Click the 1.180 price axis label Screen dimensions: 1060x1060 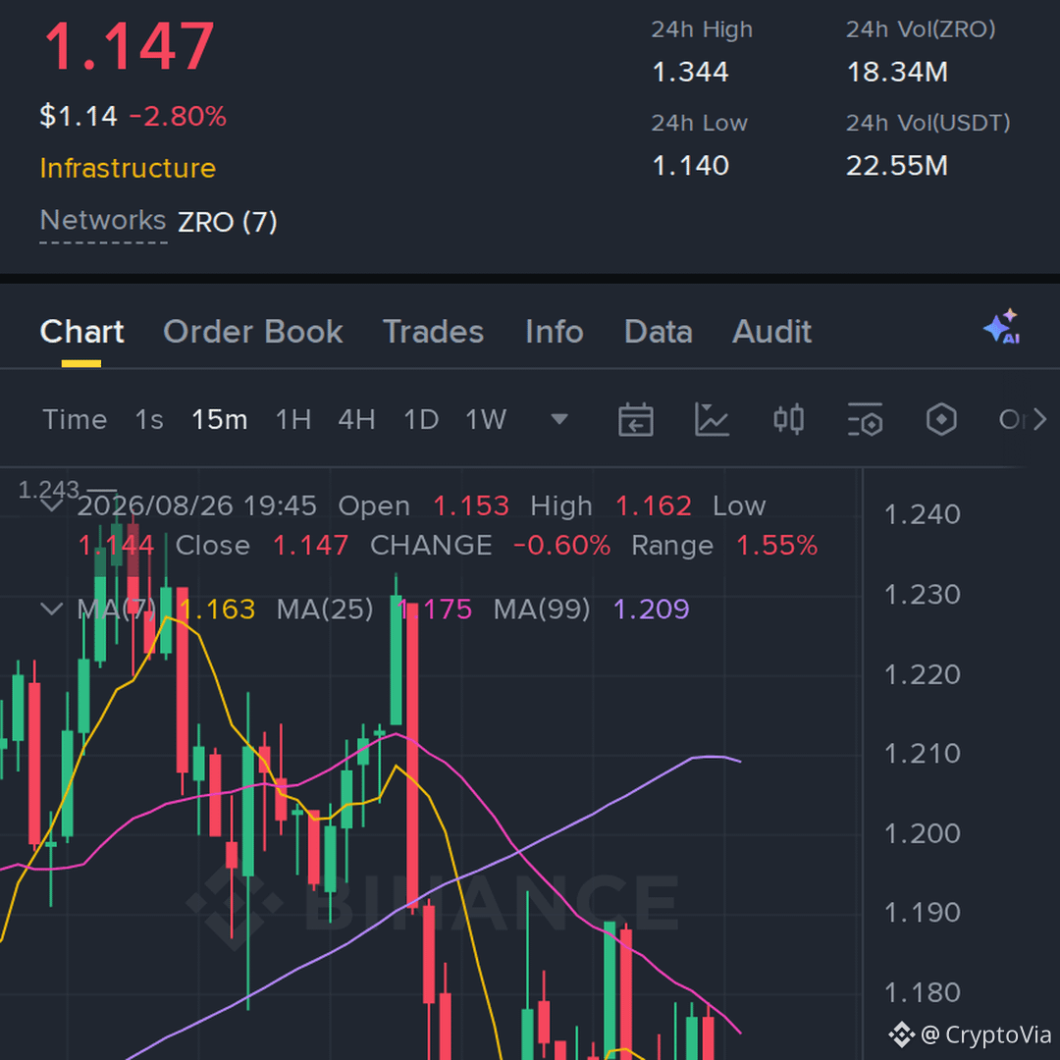click(922, 993)
